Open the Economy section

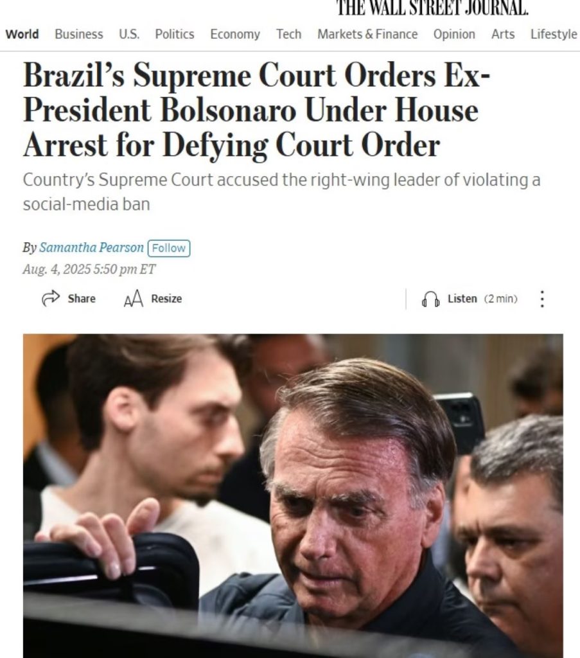(x=235, y=34)
